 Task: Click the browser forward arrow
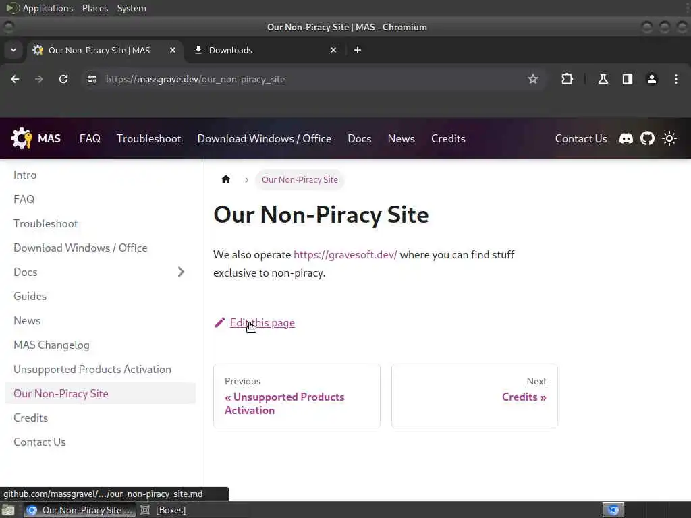pos(39,80)
